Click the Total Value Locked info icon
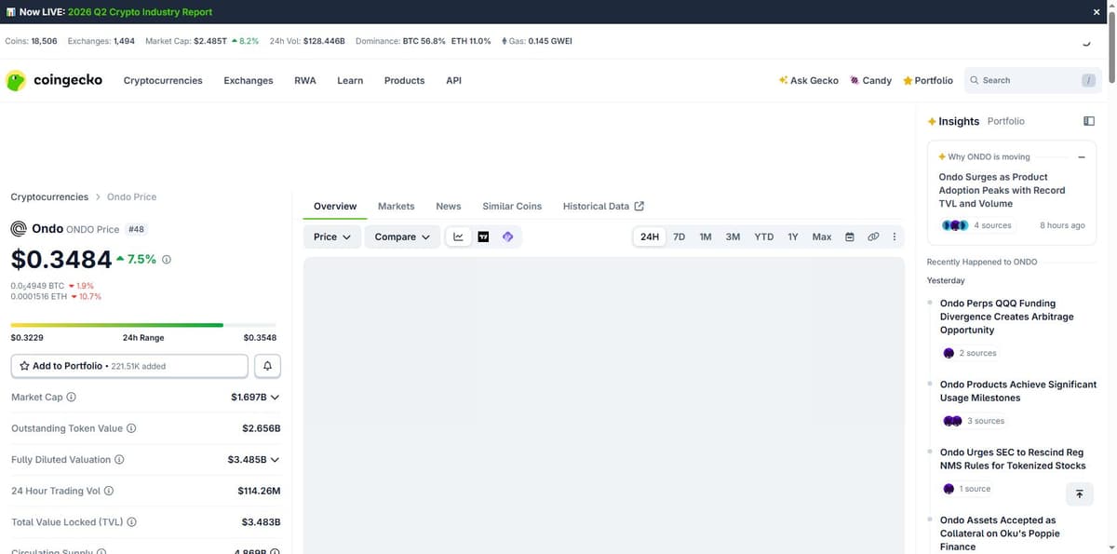 (x=131, y=522)
